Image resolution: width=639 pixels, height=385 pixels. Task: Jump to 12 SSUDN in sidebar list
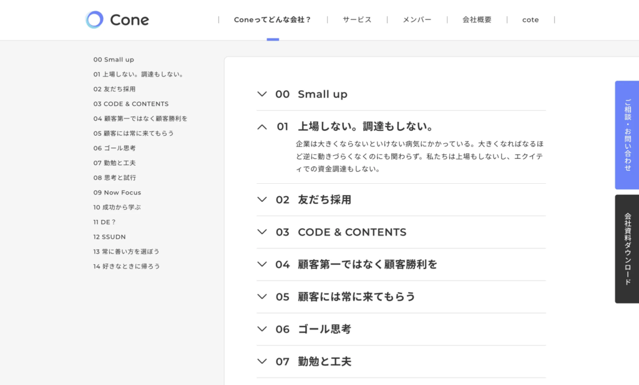tap(109, 237)
